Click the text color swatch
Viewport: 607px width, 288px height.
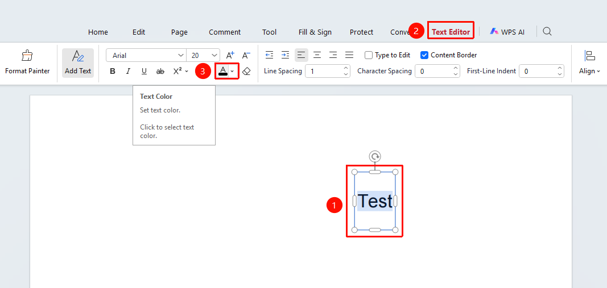(222, 71)
